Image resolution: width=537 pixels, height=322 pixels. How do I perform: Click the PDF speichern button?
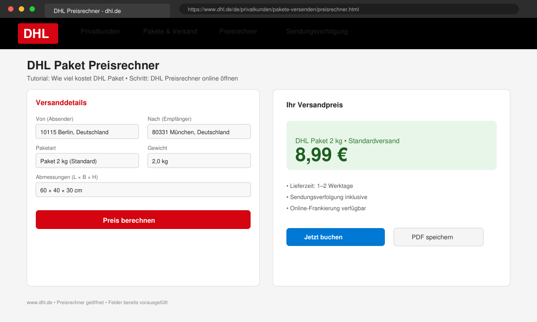tap(439, 237)
